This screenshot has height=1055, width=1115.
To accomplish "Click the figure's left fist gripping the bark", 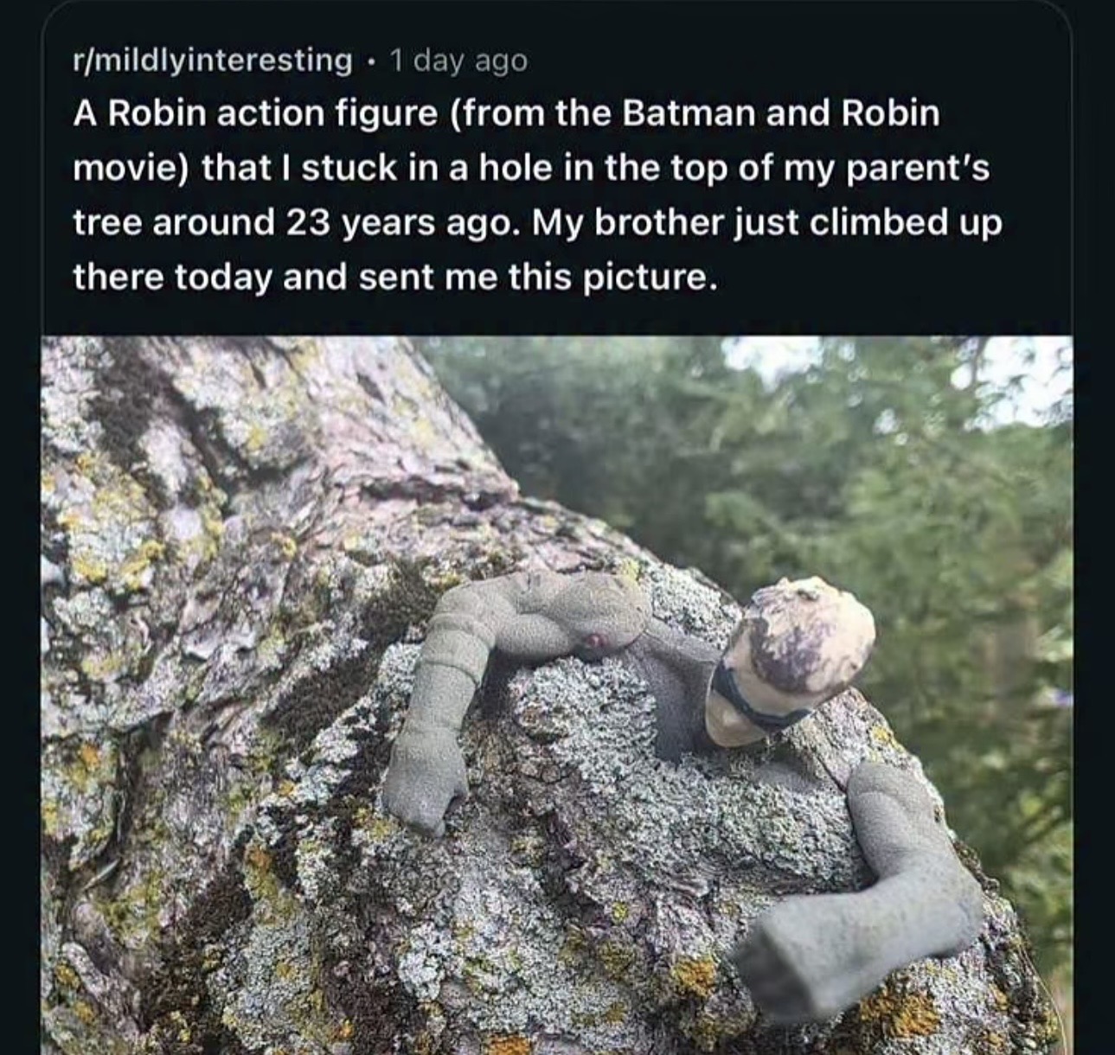I will click(422, 790).
